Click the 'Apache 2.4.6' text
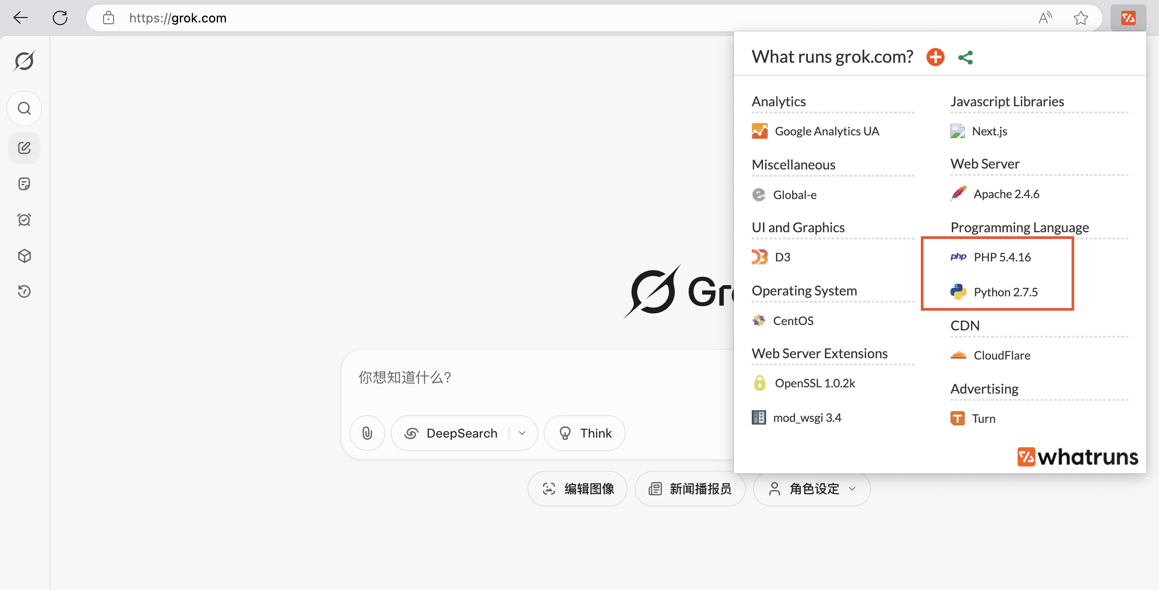Screen dimensions: 1159x590 click(x=1006, y=194)
